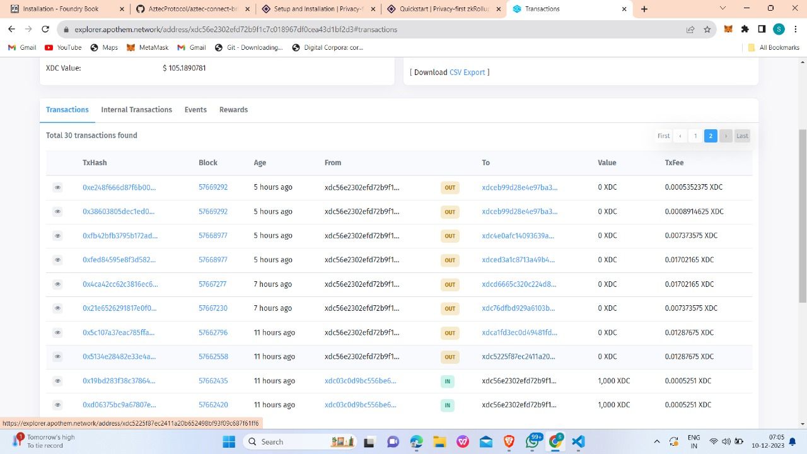The width and height of the screenshot is (807, 454).
Task: Click the eye icon for transaction 0xe248f666d87f6b00
Action: (x=57, y=187)
